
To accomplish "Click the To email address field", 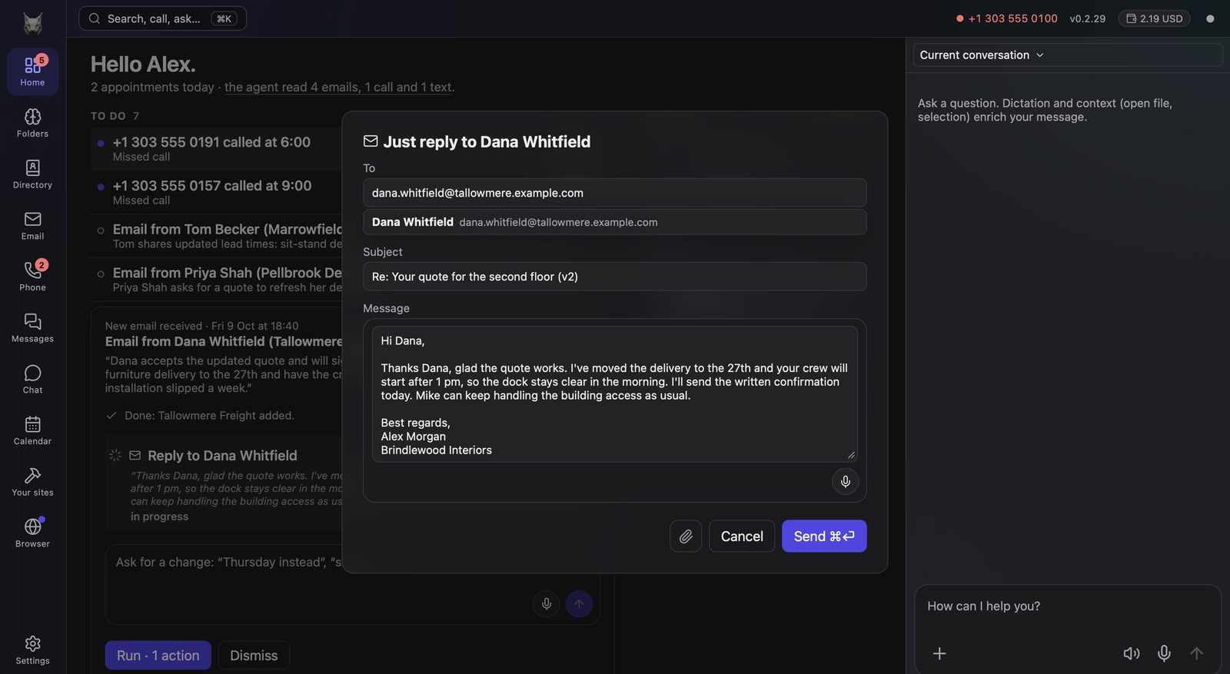I will click(x=614, y=193).
